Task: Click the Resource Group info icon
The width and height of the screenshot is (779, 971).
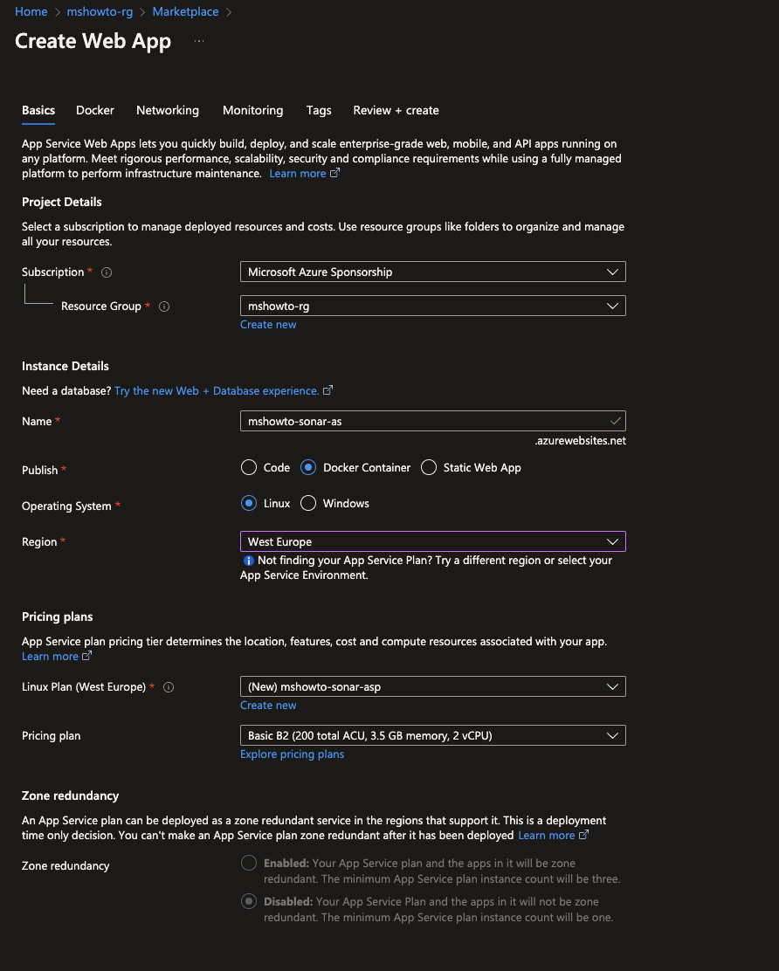Action: pos(164,306)
